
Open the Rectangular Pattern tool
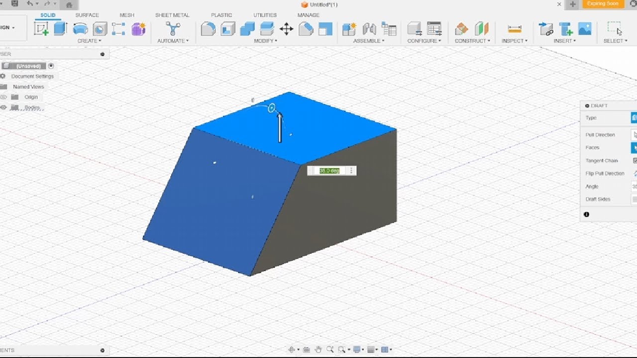(x=118, y=29)
